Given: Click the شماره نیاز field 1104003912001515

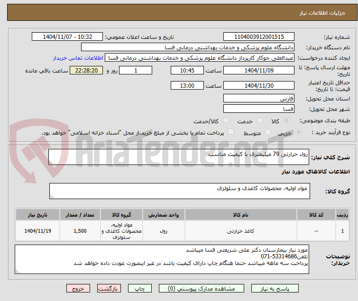Looking at the screenshot, I should coord(259,37).
